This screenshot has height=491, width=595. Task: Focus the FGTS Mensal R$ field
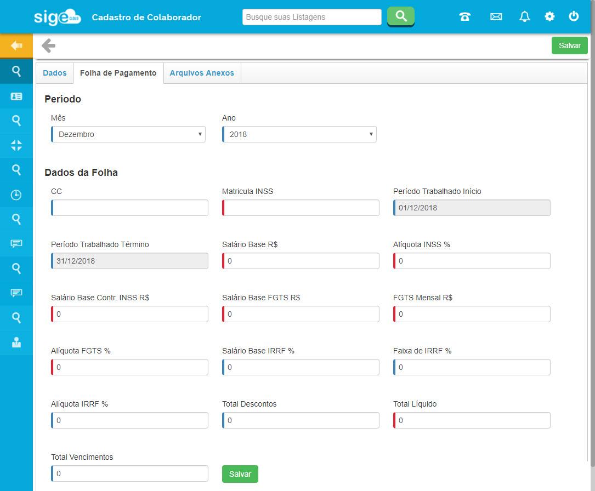pos(472,314)
